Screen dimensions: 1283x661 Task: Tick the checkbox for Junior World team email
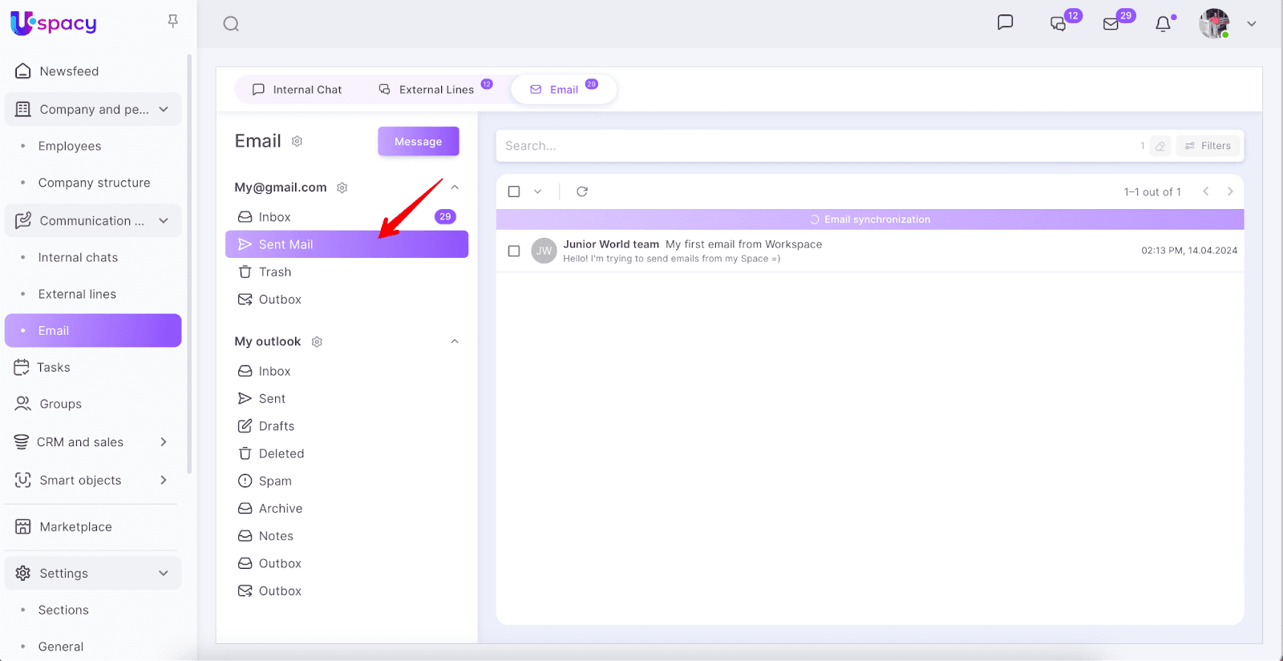point(514,251)
